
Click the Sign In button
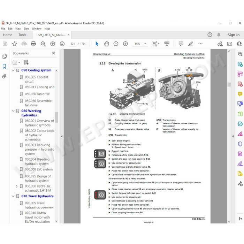tap(234, 35)
